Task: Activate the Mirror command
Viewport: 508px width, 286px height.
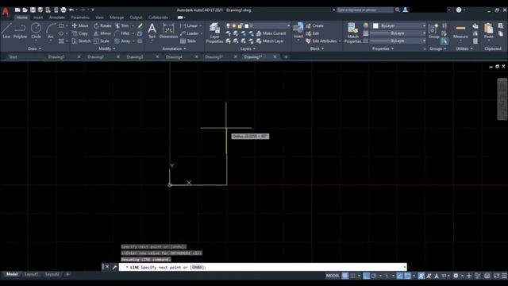Action: (102, 33)
